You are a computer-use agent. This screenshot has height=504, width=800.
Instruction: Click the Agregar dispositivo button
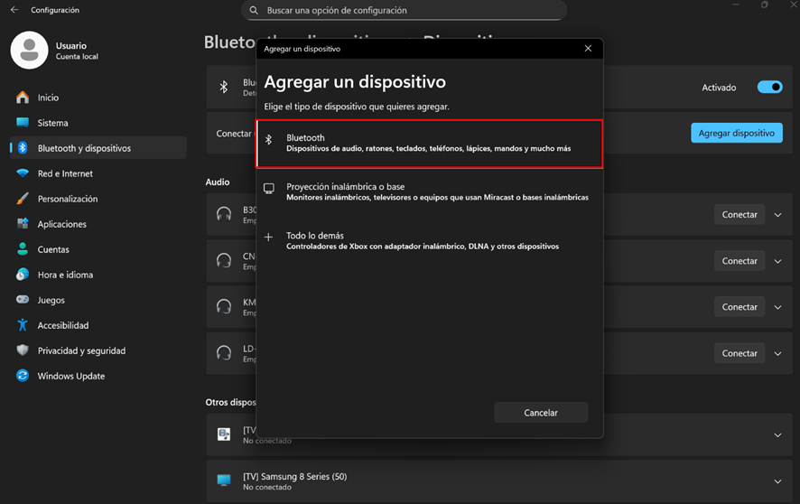pos(736,133)
